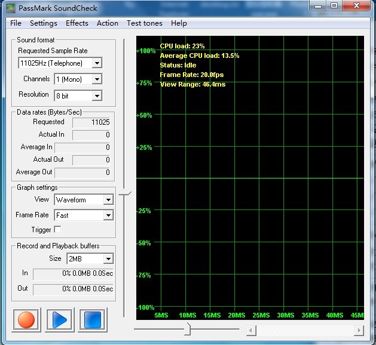Click the vertical amplitude slider handle
Image resolution: width=376 pixels, height=345 pixels.
(x=124, y=193)
